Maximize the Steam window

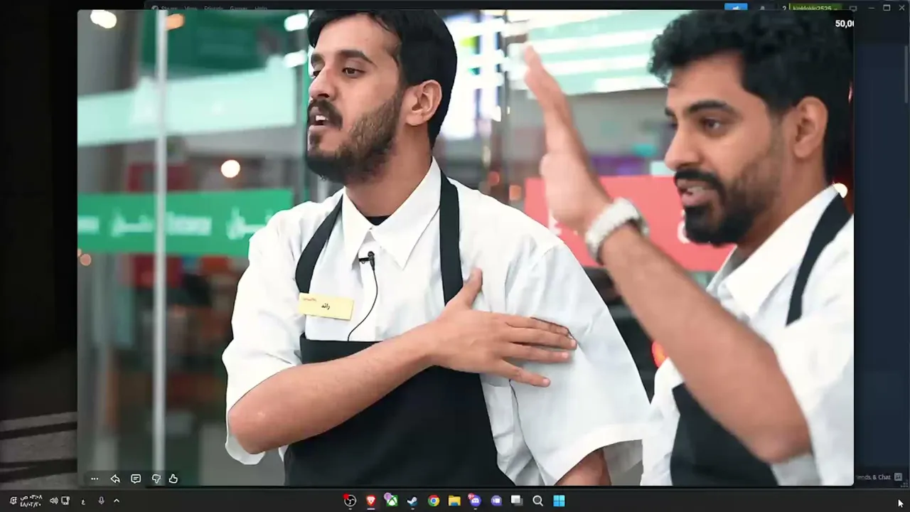click(887, 8)
